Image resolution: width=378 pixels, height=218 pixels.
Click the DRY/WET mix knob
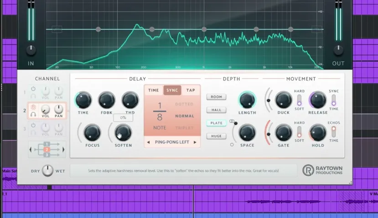click(47, 171)
